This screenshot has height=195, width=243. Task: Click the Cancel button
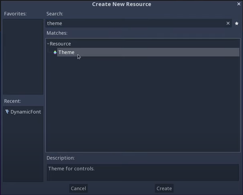pyautogui.click(x=79, y=188)
